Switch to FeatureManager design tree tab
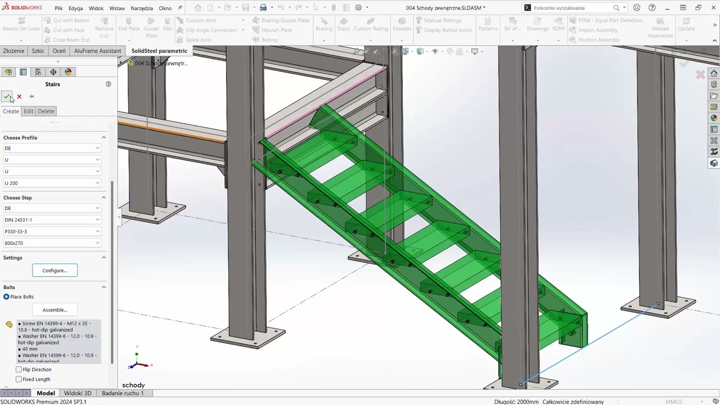The image size is (720, 405). (x=8, y=72)
